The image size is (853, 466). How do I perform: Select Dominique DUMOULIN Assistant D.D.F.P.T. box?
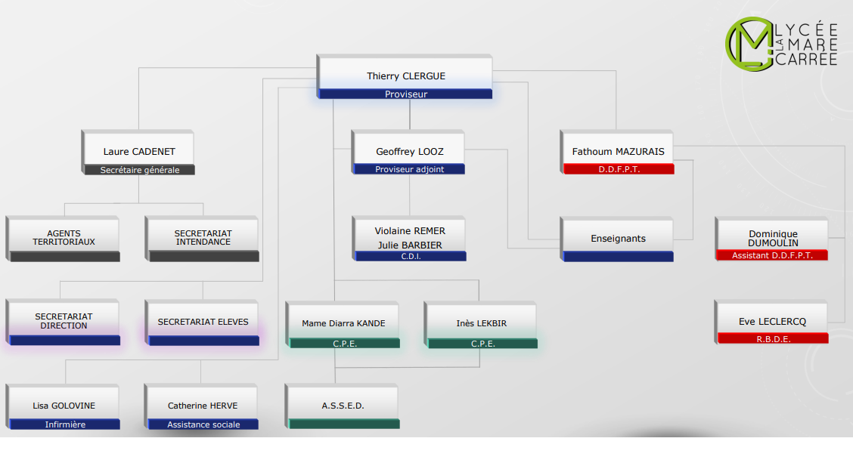pyautogui.click(x=772, y=238)
